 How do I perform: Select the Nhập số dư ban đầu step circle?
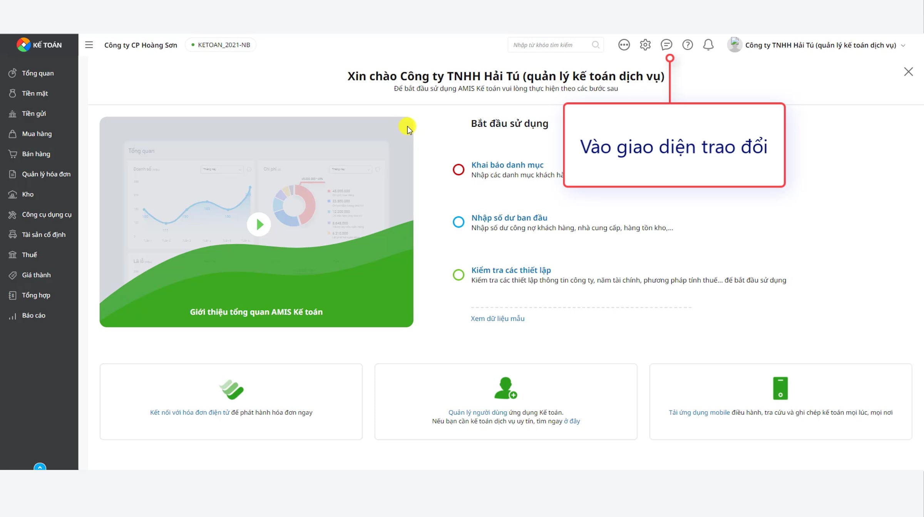(x=459, y=222)
